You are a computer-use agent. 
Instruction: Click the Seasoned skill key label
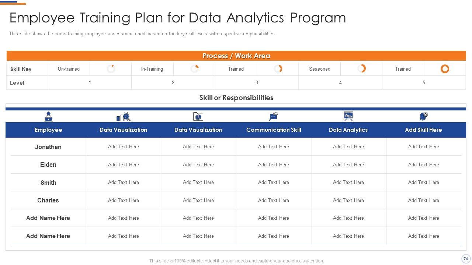[x=320, y=69]
